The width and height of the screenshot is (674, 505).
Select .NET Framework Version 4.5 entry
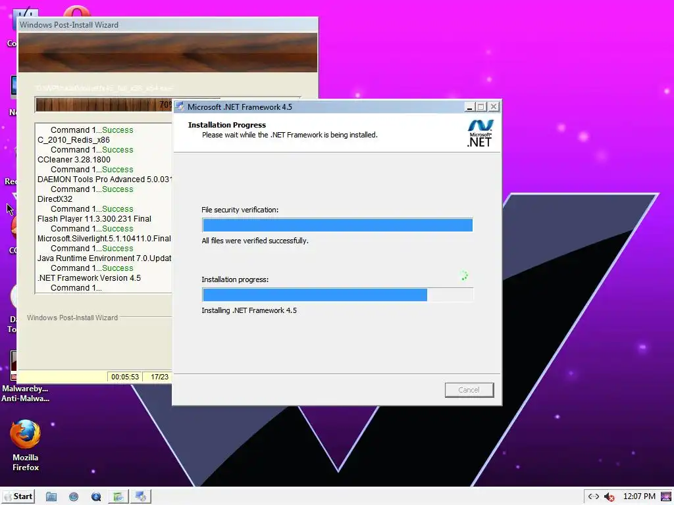coord(89,278)
